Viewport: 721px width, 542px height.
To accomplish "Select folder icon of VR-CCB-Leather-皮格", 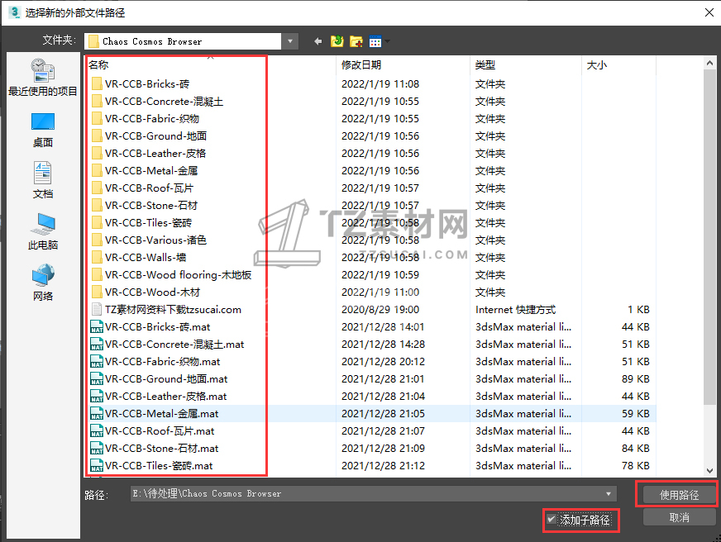I will pyautogui.click(x=97, y=153).
